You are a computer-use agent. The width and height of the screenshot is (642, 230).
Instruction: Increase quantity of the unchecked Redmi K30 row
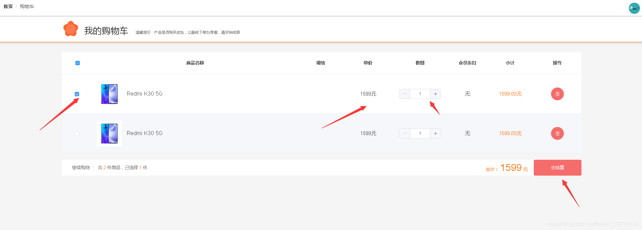tap(435, 133)
